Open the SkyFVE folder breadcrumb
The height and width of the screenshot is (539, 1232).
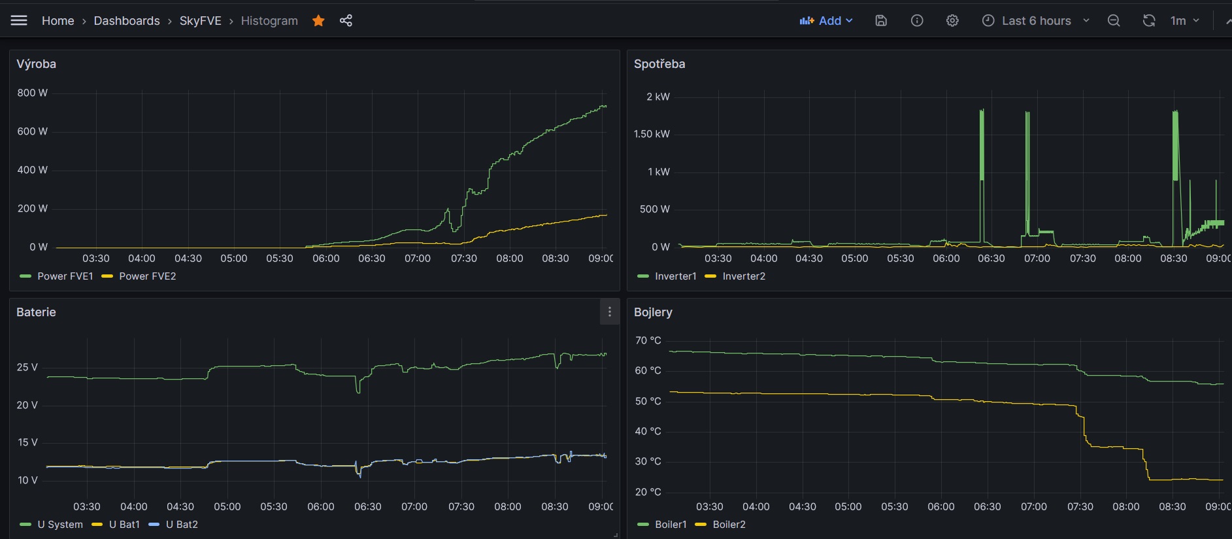click(x=200, y=21)
